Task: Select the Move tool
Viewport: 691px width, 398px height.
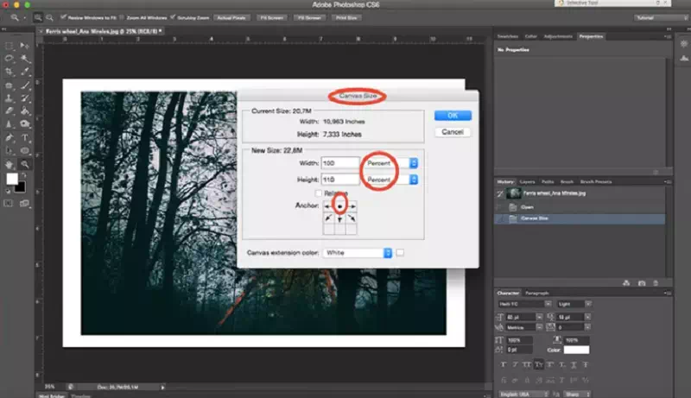Action: (25, 46)
